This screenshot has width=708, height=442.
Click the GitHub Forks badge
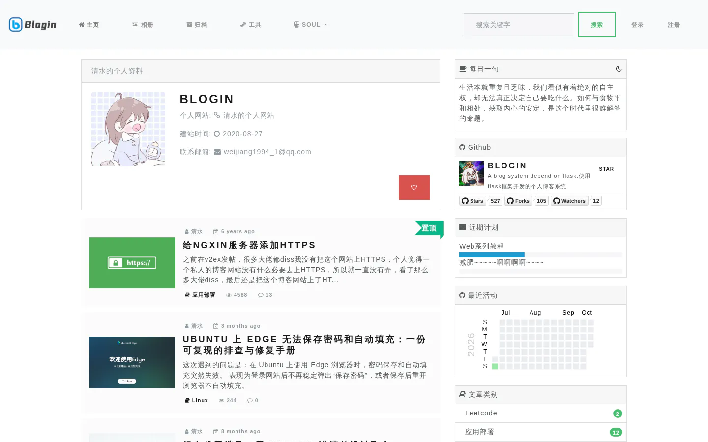coord(518,201)
